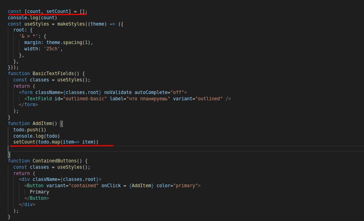Select the '25ch' width string
The height and width of the screenshot is (221, 364).
click(52, 49)
